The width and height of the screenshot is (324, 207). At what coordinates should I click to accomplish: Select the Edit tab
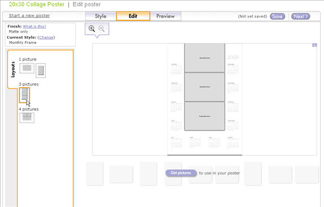pos(133,16)
